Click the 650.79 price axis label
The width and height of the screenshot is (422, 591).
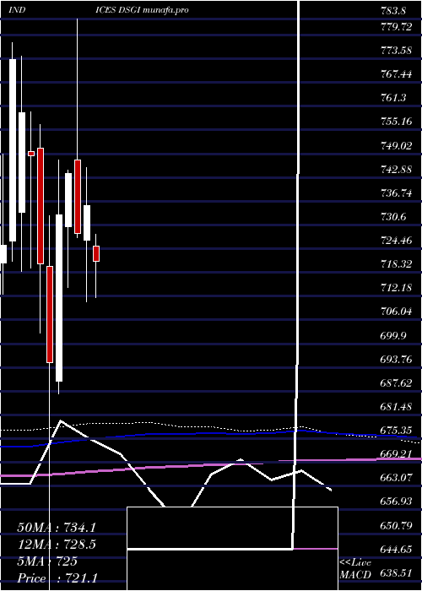coord(396,525)
